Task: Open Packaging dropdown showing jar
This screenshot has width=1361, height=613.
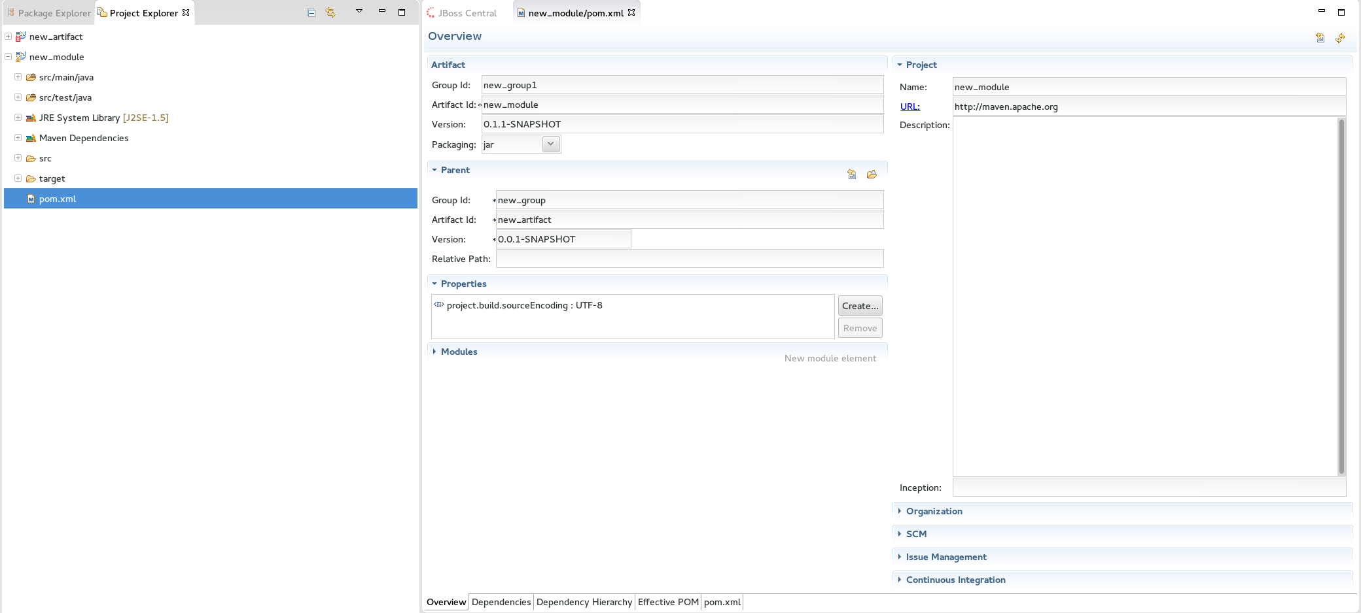Action: (x=551, y=144)
